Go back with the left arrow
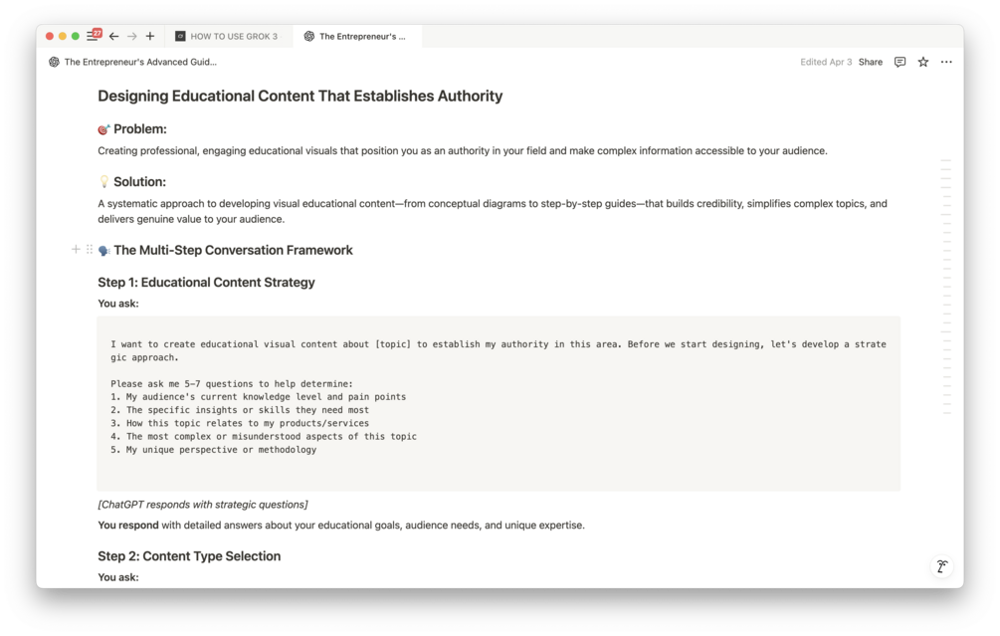The width and height of the screenshot is (1000, 636). pos(113,37)
